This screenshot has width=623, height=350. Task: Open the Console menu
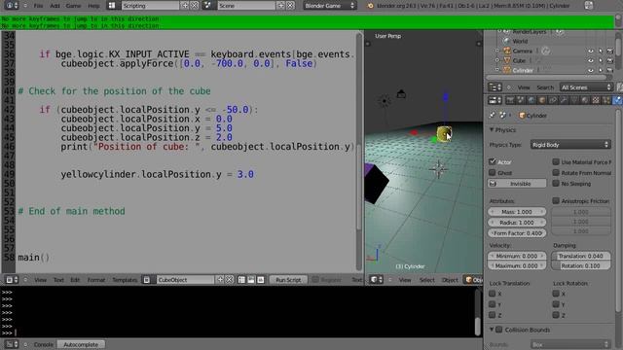tap(43, 344)
